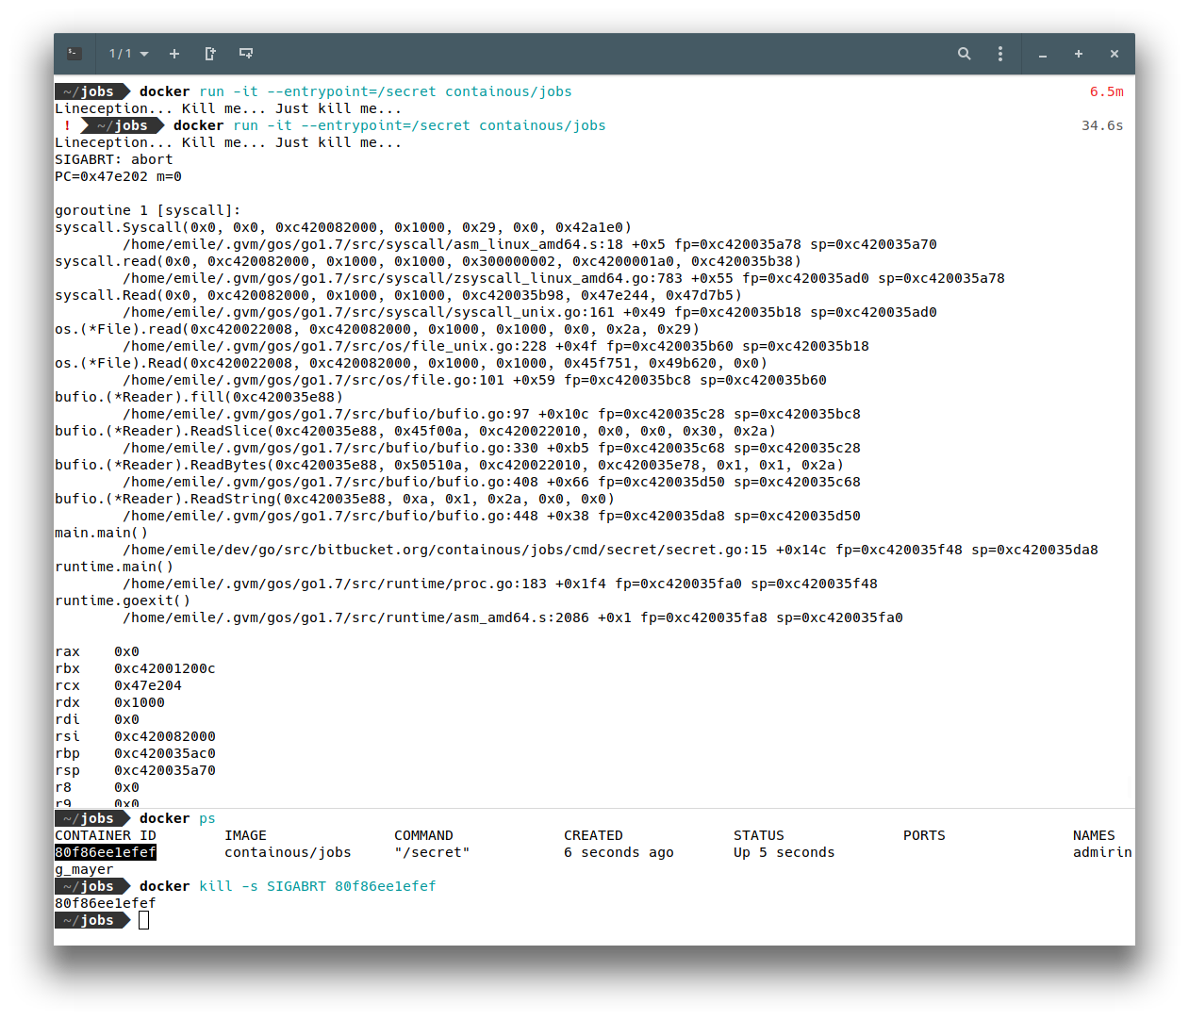Image resolution: width=1189 pixels, height=1020 pixels.
Task: Place cursor at the final empty prompt
Action: tap(144, 920)
